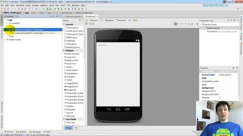This screenshot has height=136, width=243.
Task: Toggle the clickable property checkbox
Action: point(220,97)
